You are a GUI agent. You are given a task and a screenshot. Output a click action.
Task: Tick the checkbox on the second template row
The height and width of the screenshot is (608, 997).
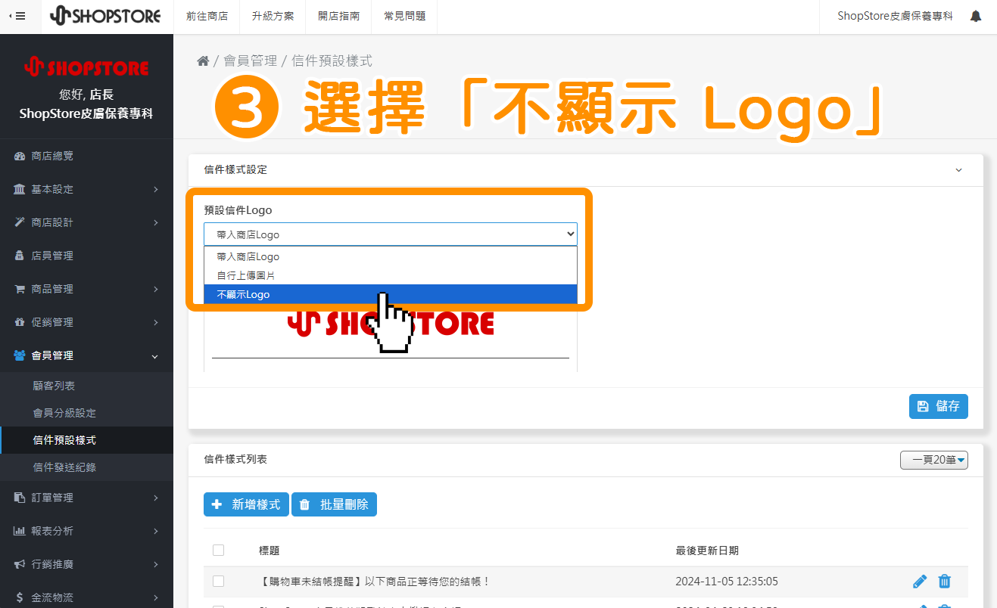tap(218, 606)
